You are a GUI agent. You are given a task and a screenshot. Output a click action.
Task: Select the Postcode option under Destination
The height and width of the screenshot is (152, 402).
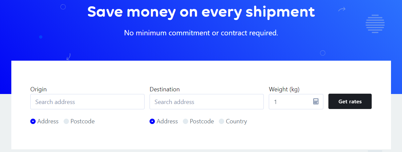pyautogui.click(x=199, y=121)
